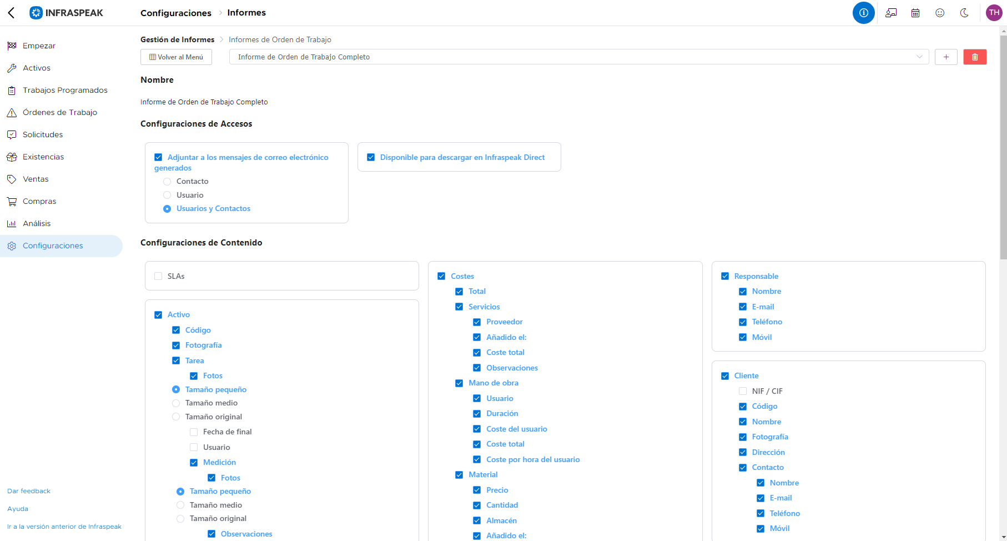This screenshot has height=541, width=1007.
Task: Click Ir a la versión anterior link
Action: click(64, 527)
